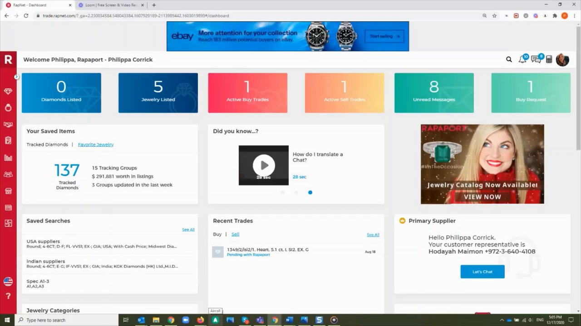
Task: Switch to the Favorite Jewelry tab
Action: (x=96, y=144)
